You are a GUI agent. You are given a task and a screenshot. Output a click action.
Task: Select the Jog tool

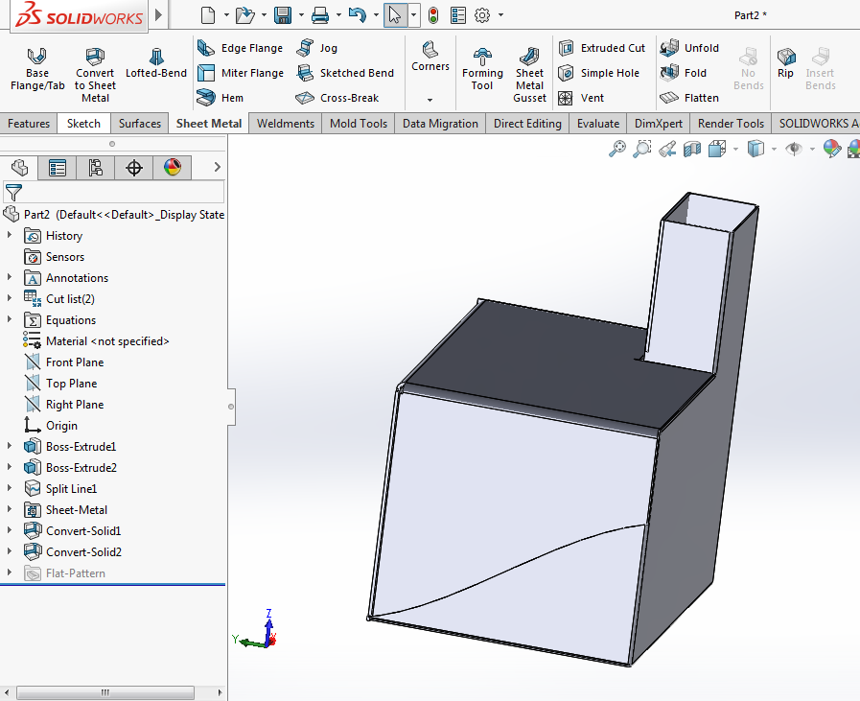tap(317, 48)
